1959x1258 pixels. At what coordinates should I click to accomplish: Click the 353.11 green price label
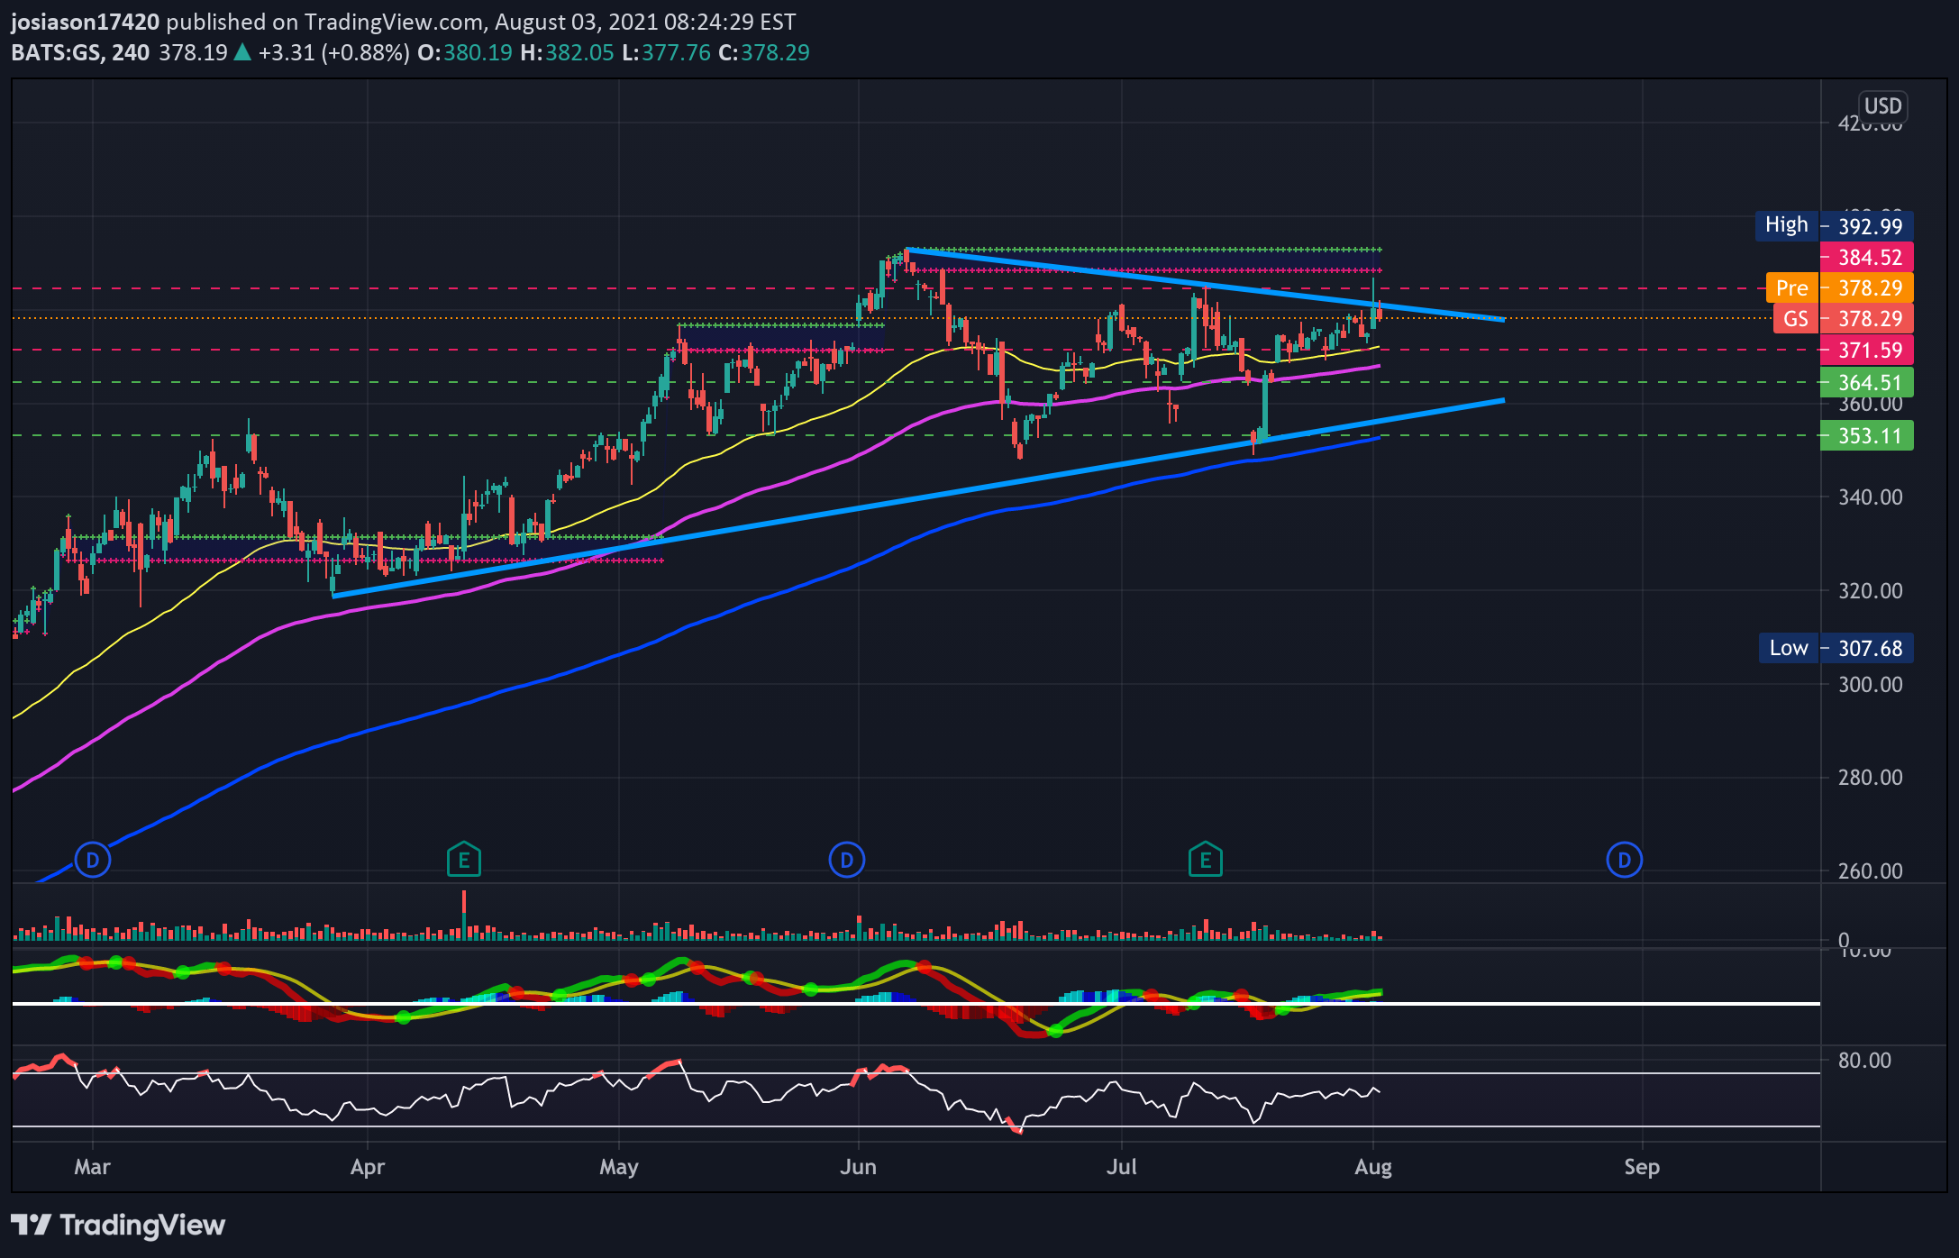tap(1866, 435)
